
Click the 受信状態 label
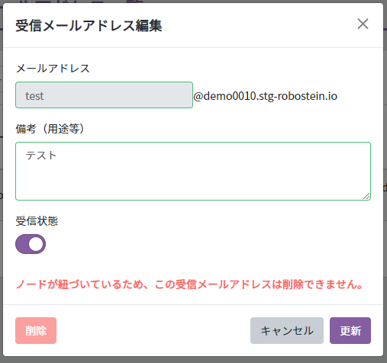[37, 221]
